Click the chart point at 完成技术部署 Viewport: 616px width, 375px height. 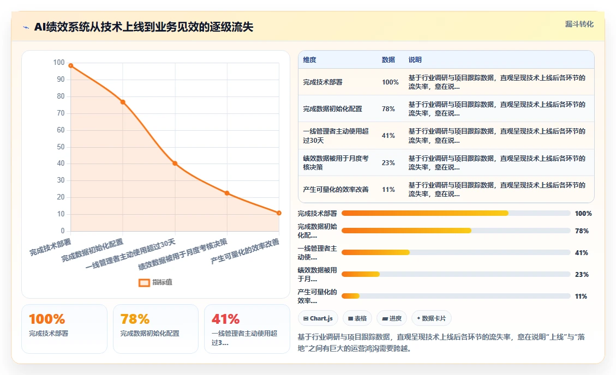coord(71,65)
